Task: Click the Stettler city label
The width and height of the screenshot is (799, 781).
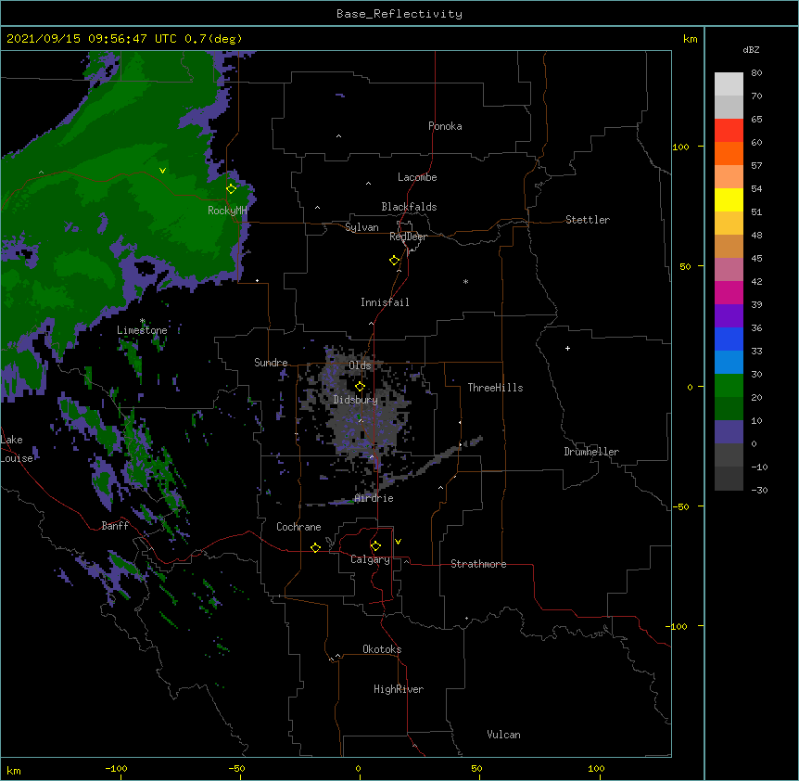Action: (588, 220)
